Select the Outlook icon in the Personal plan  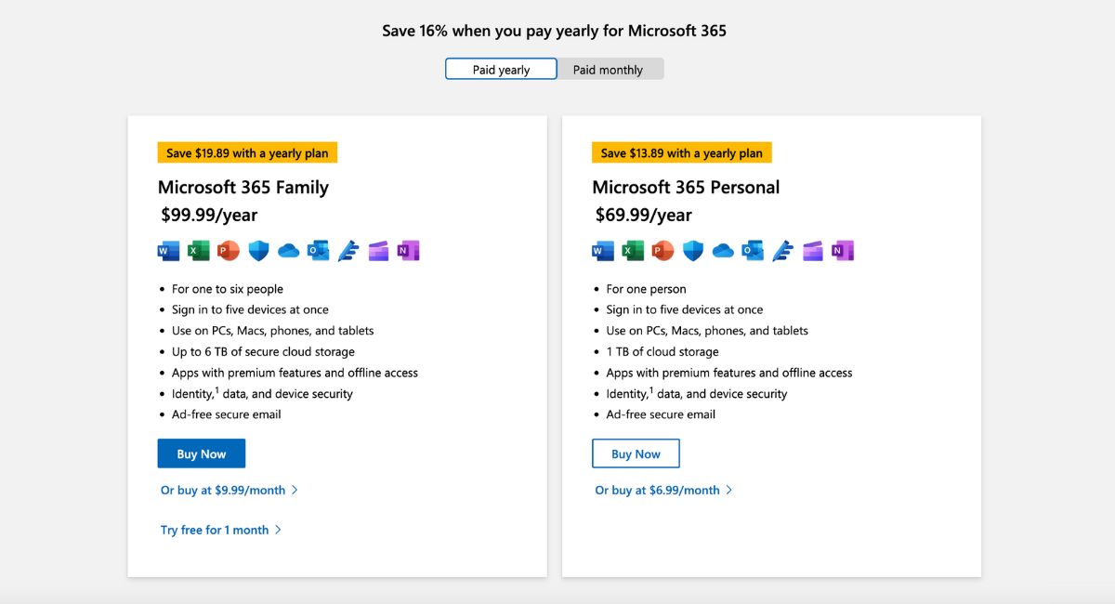pyautogui.click(x=753, y=250)
